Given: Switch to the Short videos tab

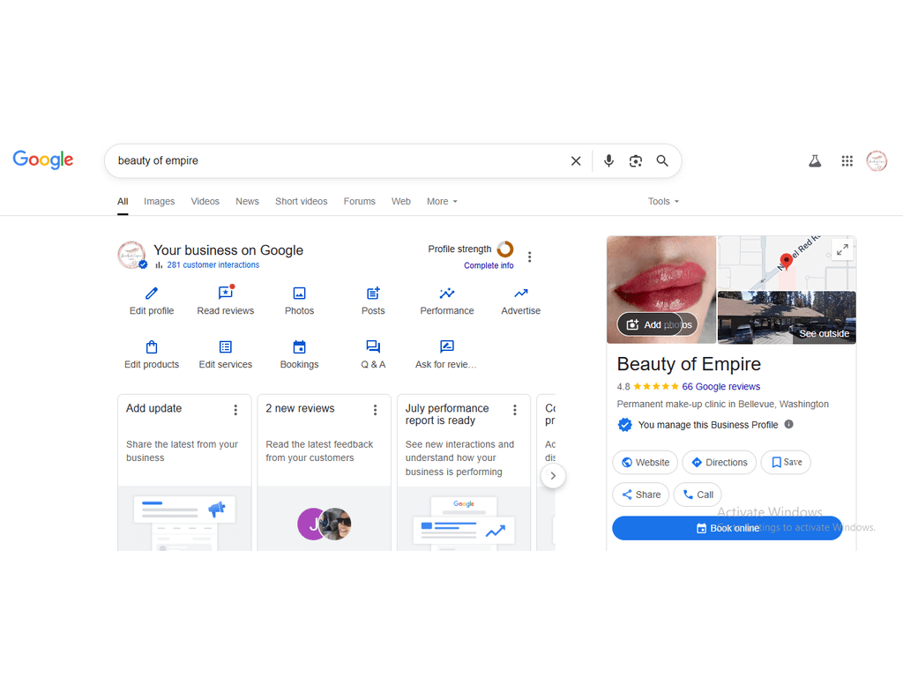Looking at the screenshot, I should coord(302,202).
